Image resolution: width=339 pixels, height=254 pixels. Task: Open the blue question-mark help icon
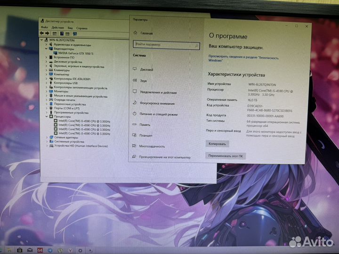click(62, 33)
